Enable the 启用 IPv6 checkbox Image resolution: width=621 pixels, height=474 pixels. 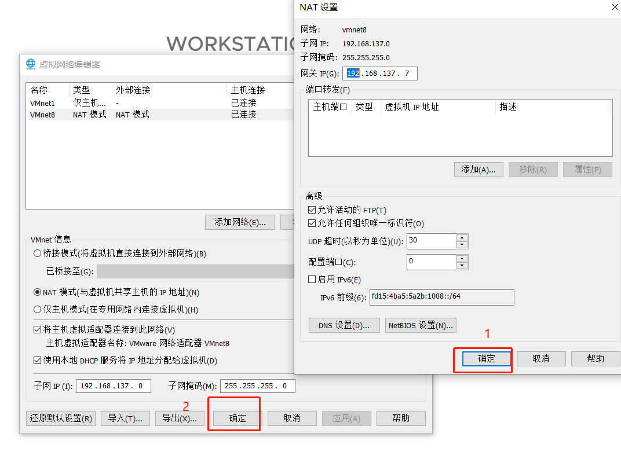point(312,279)
